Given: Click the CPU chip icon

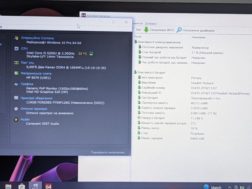Looking at the screenshot, I should pos(17,48).
